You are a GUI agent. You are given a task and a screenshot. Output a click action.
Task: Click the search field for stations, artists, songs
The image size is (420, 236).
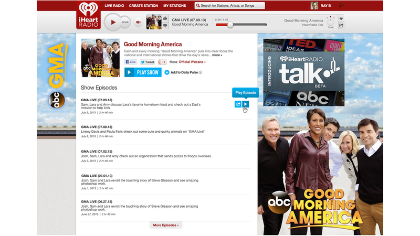230,5
